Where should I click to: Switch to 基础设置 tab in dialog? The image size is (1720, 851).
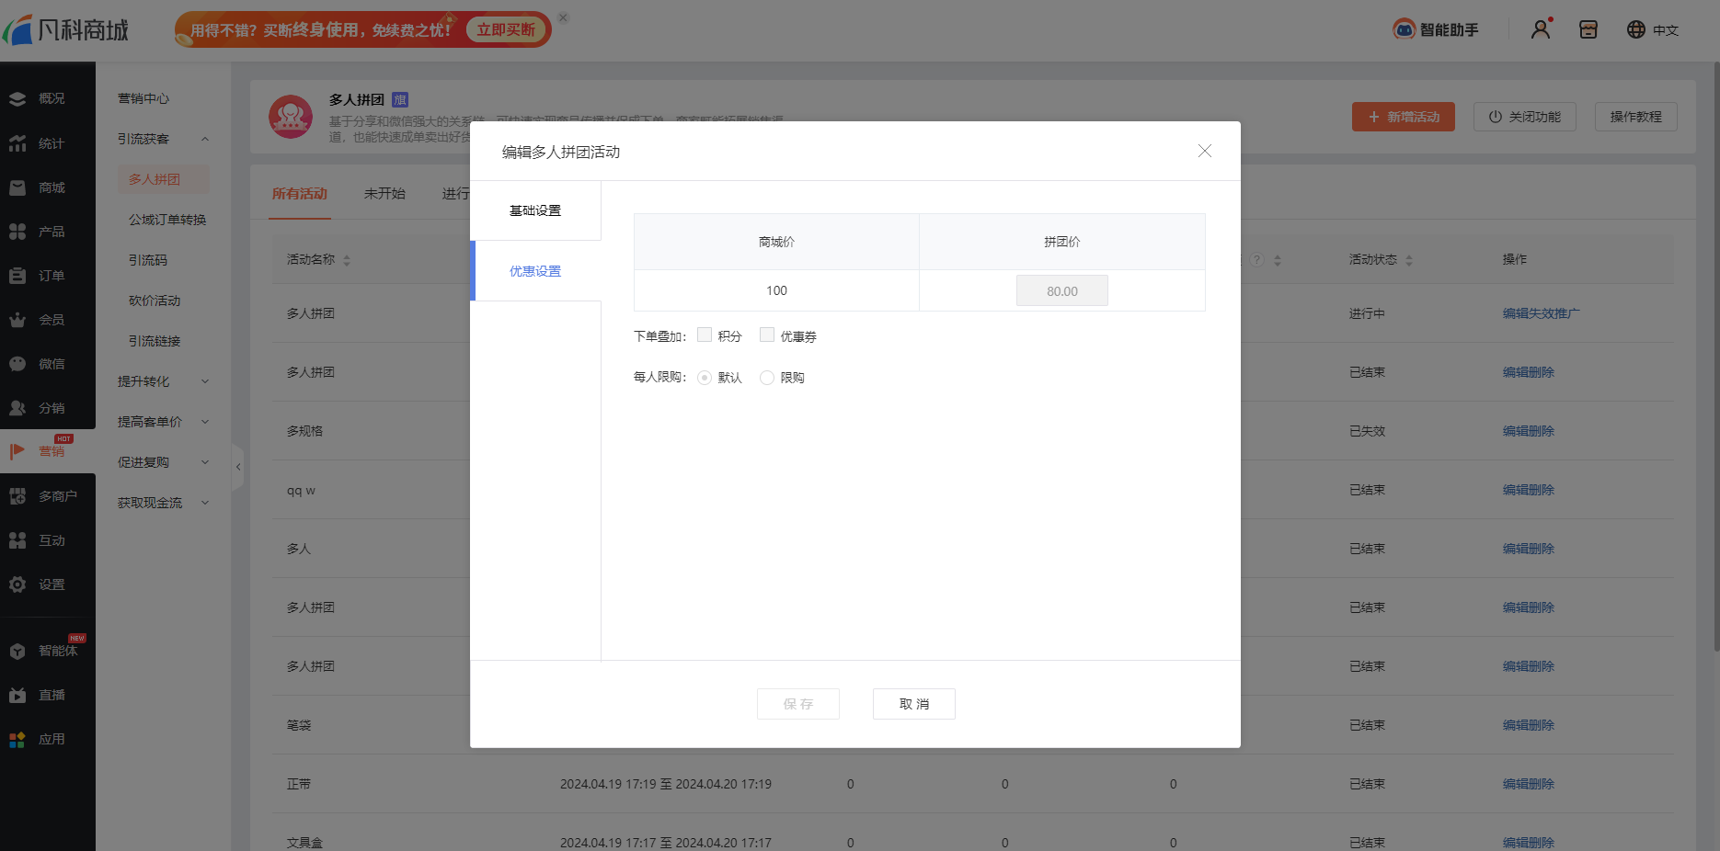(x=535, y=210)
